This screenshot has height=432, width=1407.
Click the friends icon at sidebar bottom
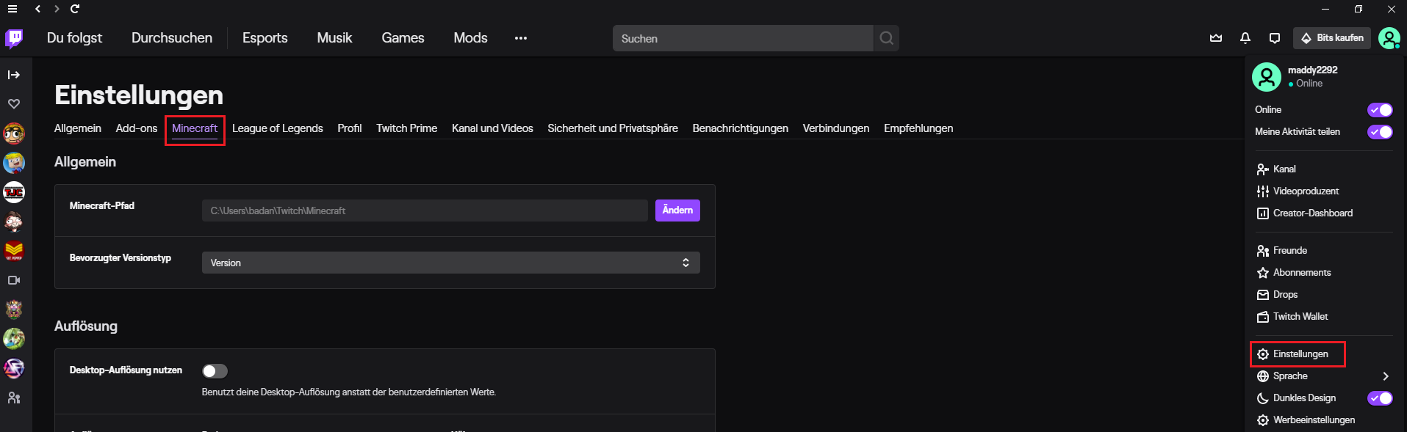(x=14, y=398)
